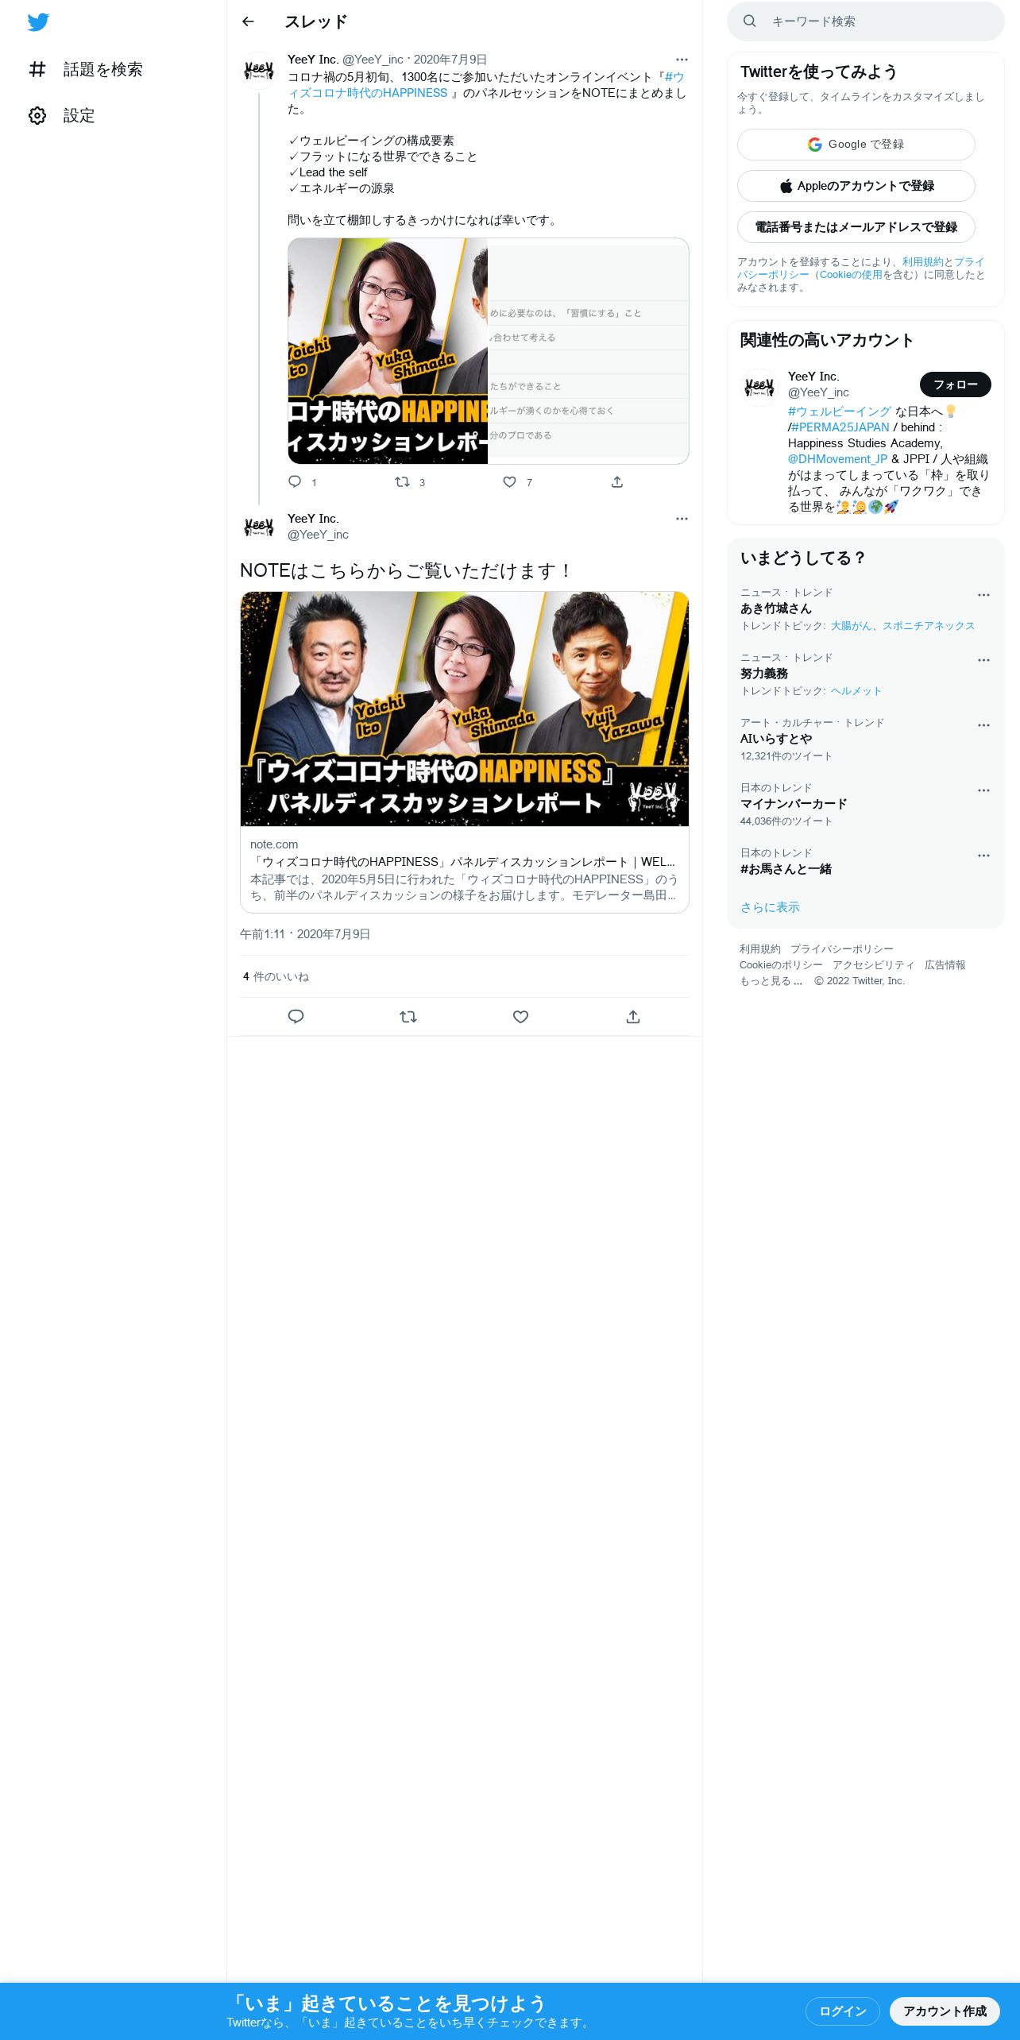Log in with the ログイン button
The width and height of the screenshot is (1020, 2040).
pos(842,2011)
